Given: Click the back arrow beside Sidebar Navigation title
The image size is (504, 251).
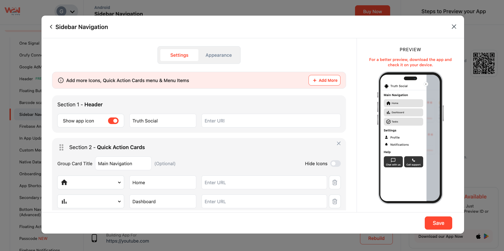Looking at the screenshot, I should (51, 27).
